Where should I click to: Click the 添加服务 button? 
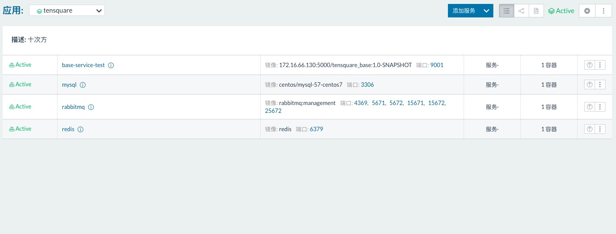464,11
